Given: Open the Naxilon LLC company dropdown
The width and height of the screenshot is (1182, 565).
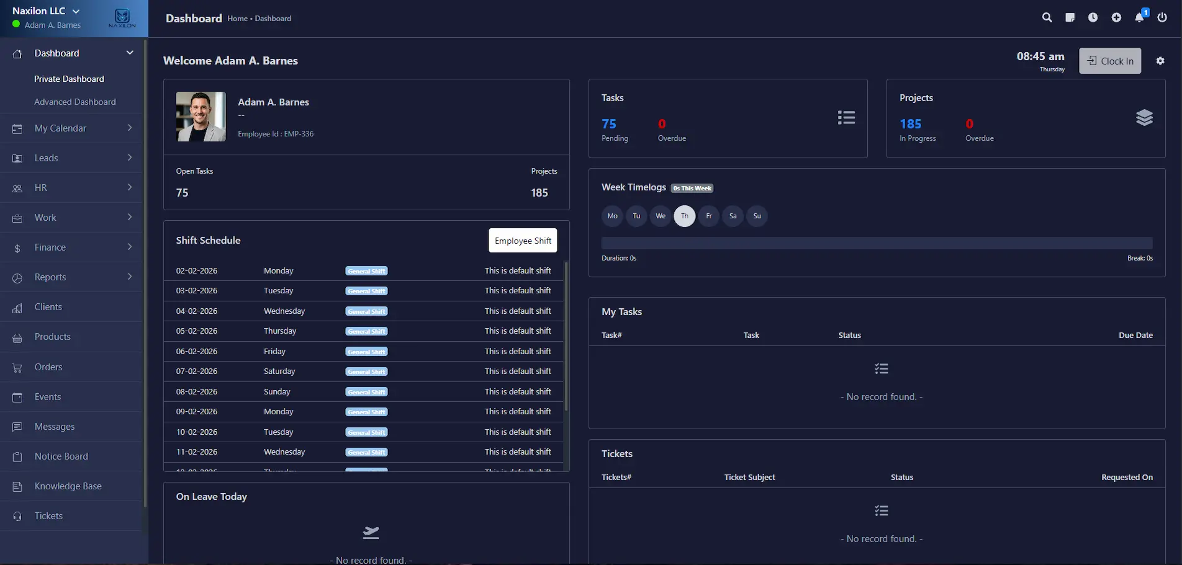Looking at the screenshot, I should 46,11.
